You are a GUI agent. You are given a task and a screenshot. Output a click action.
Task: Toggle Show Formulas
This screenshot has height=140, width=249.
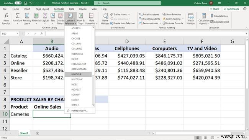(172, 15)
